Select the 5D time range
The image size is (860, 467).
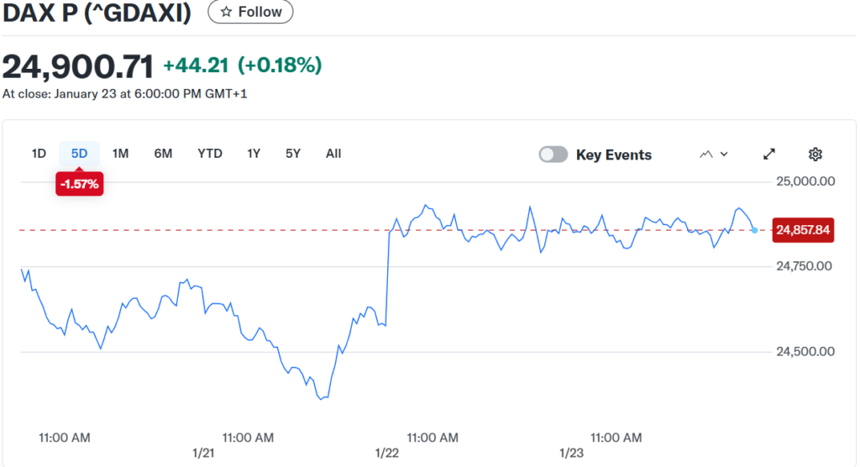click(x=79, y=154)
